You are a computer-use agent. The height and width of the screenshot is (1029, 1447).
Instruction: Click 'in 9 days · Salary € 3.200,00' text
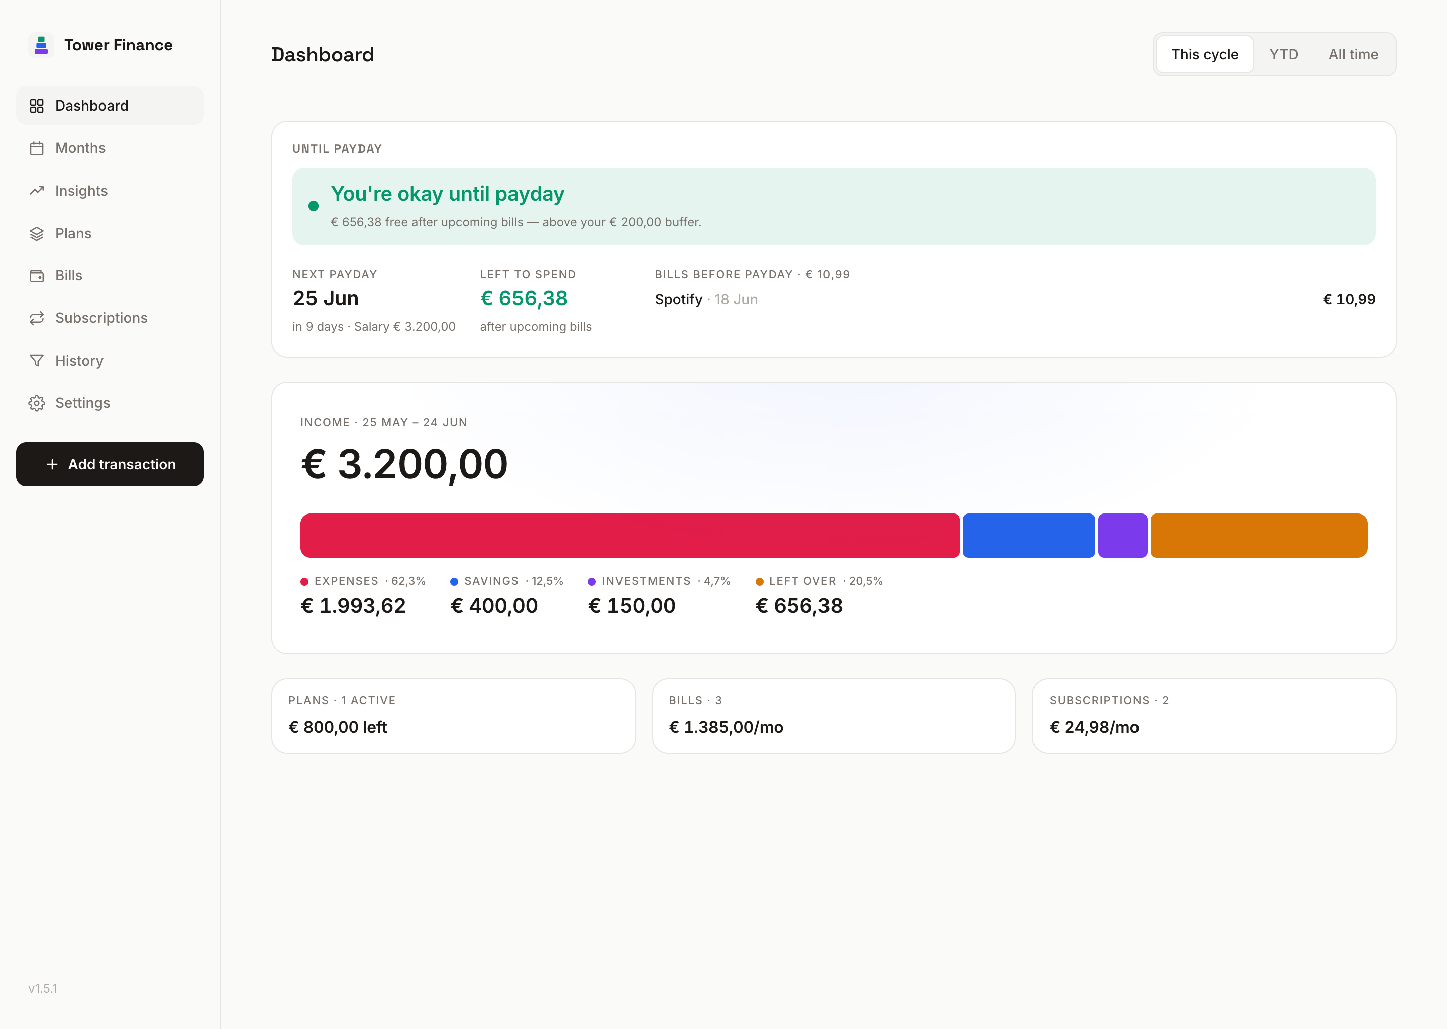(x=374, y=326)
